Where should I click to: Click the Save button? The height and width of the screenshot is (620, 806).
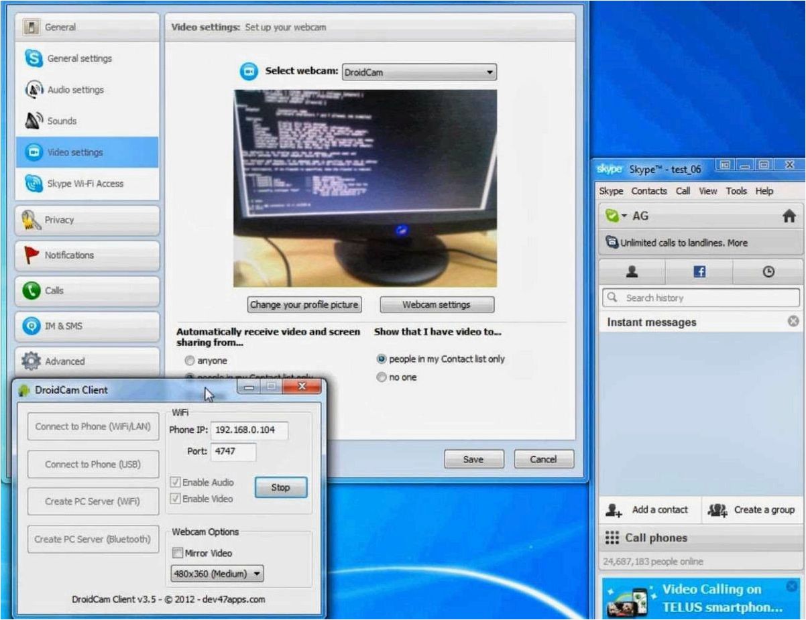[473, 459]
